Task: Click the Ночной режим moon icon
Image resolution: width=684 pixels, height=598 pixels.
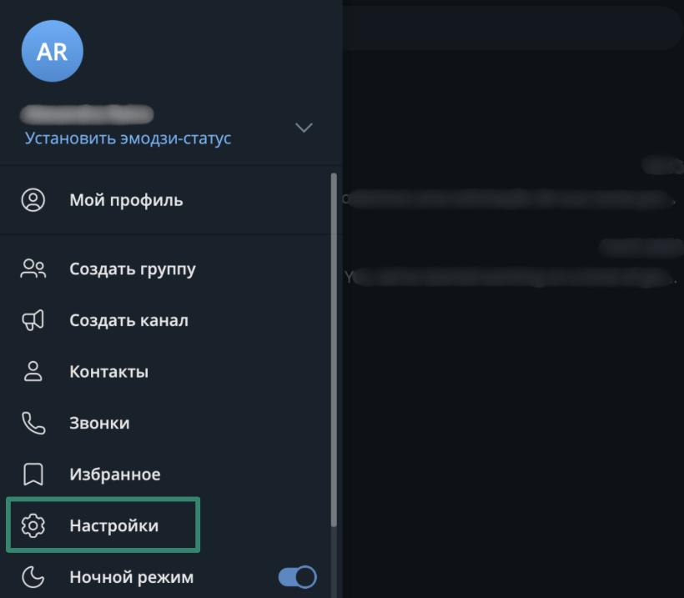Action: coord(33,576)
